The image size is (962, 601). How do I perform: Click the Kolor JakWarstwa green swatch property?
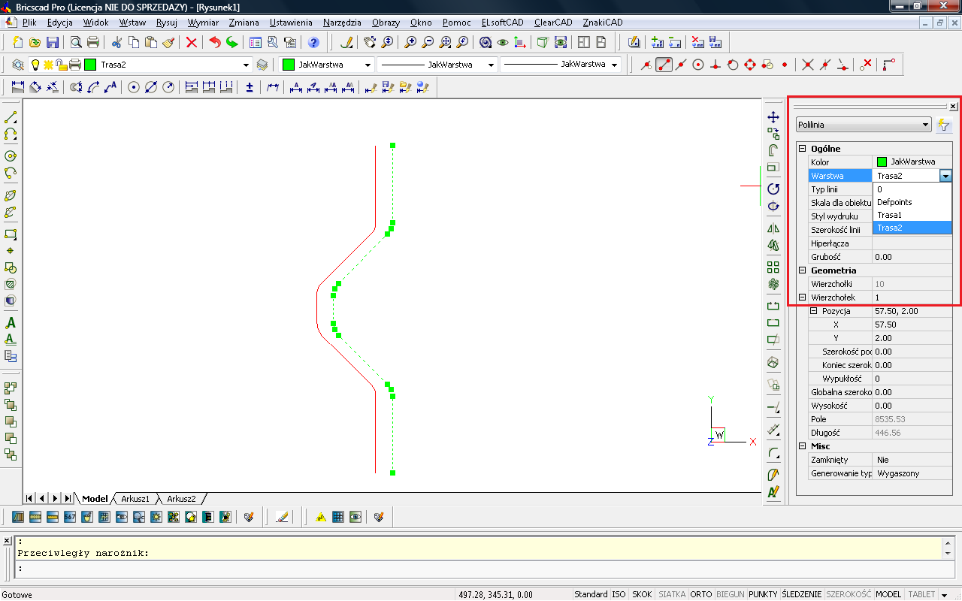(x=882, y=162)
